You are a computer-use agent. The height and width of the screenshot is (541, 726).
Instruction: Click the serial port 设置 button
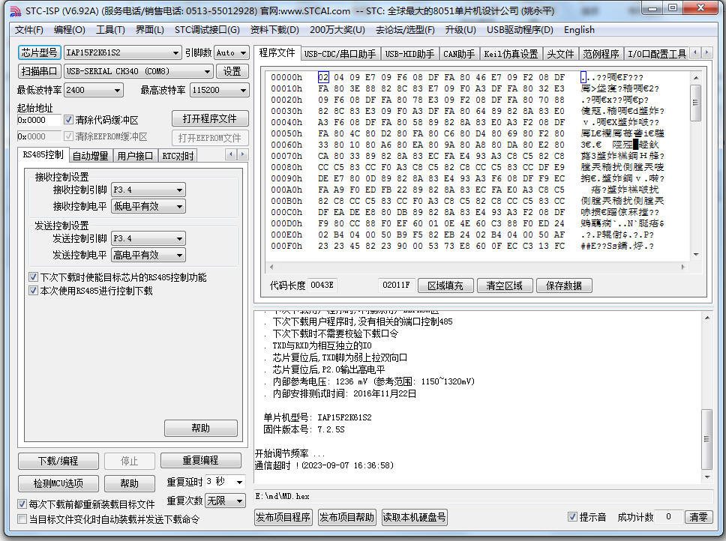(x=232, y=71)
